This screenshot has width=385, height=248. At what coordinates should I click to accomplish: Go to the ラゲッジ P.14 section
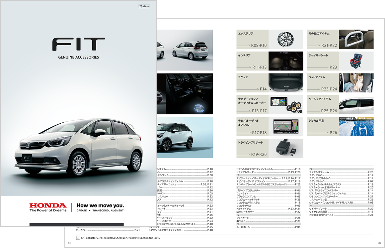[252, 83]
